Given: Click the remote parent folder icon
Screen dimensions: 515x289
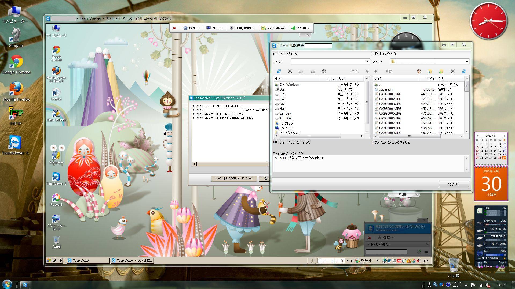Looking at the screenshot, I should point(430,71).
